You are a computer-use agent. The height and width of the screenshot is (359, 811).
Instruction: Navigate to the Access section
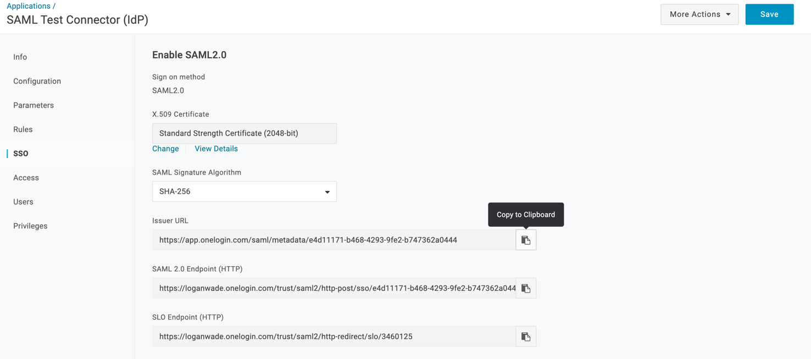(26, 177)
